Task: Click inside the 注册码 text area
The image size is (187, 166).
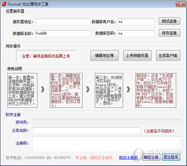Action: coord(107,144)
